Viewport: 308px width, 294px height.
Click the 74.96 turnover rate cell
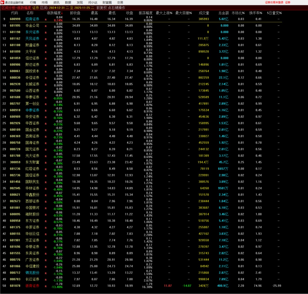[x=258, y=286]
